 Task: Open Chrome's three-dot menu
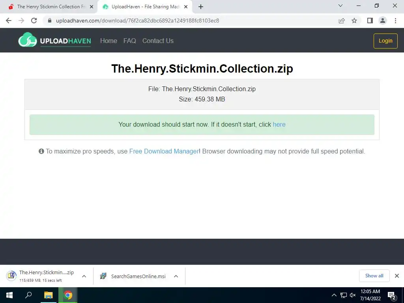395,21
